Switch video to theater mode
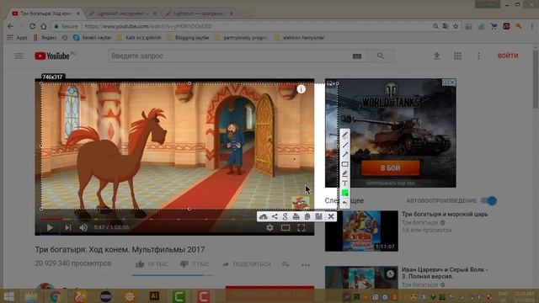Viewport: 539px width, 303px height. [286, 227]
